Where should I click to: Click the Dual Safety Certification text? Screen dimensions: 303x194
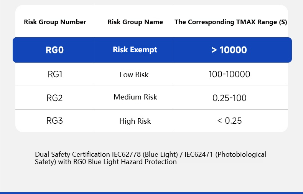point(72,154)
